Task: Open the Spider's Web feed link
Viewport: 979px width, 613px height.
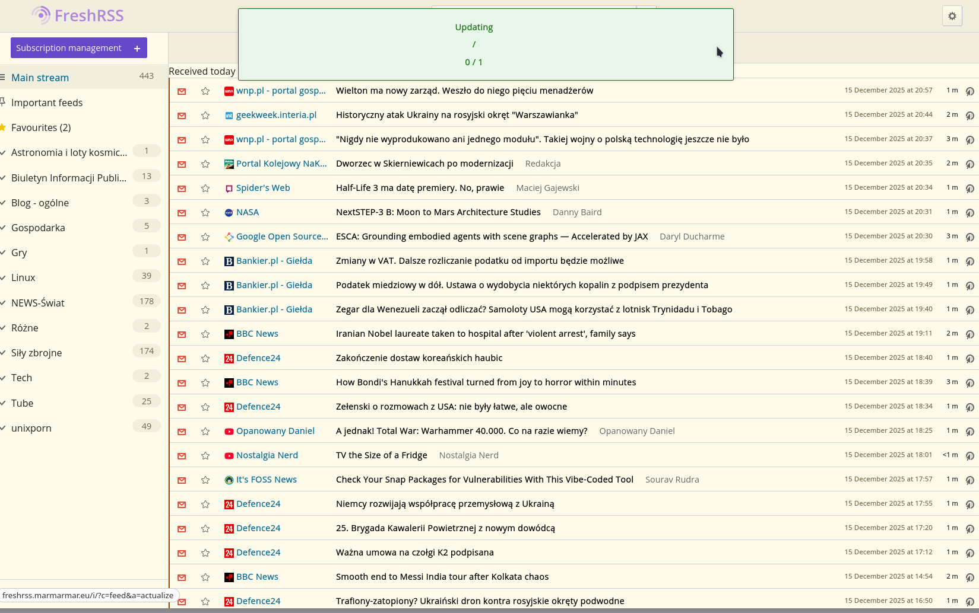Action: tap(263, 188)
